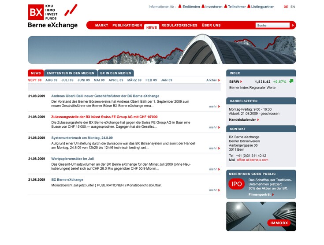Click the index value 1,836.42
Image resolution: width=324 pixels, height=245 pixels.
263,82
